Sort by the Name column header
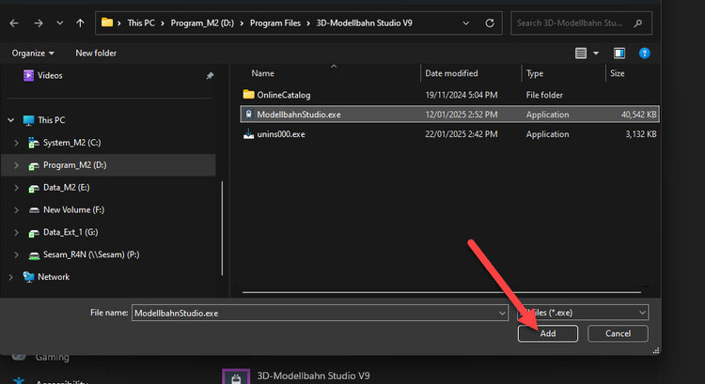Screen dimensions: 705x384 click(x=262, y=73)
